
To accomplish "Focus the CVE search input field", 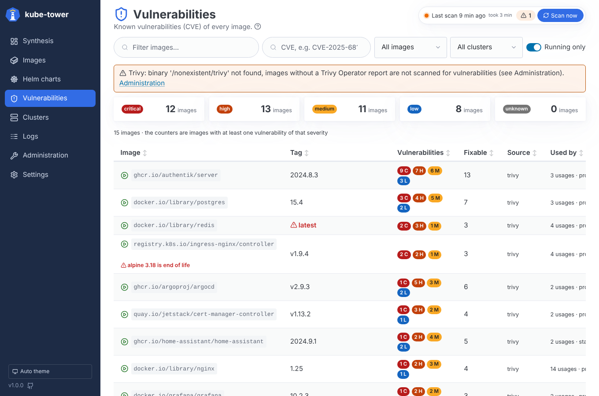I will [316, 48].
